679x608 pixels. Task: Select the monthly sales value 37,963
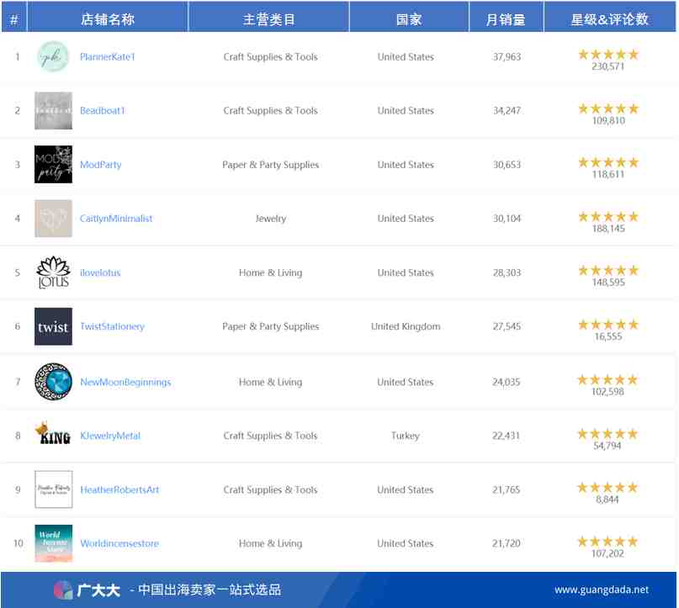tap(507, 56)
